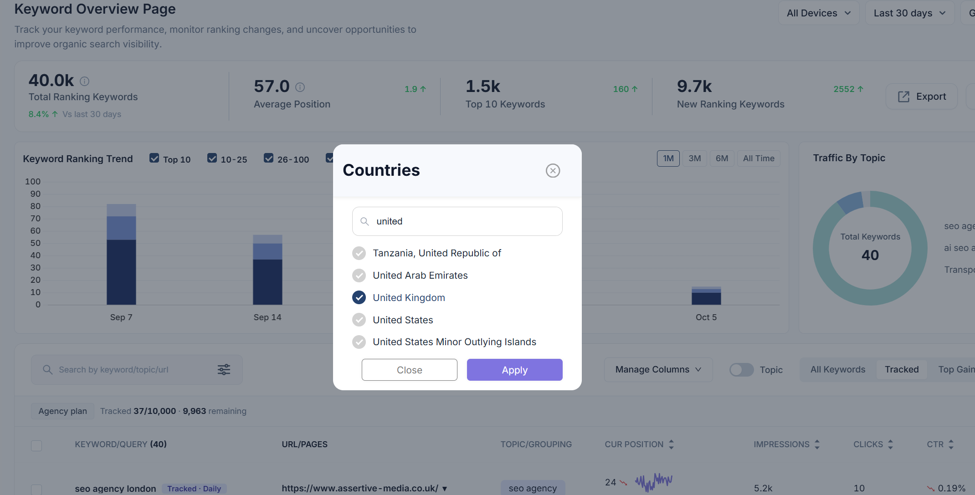Sort by CUR POSITION arrows
Image resolution: width=975 pixels, height=495 pixels.
pos(671,444)
